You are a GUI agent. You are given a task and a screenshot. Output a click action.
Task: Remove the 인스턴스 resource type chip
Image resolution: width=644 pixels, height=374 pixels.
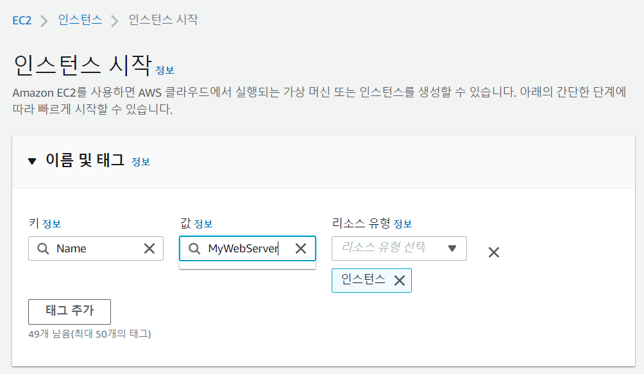[x=400, y=280]
